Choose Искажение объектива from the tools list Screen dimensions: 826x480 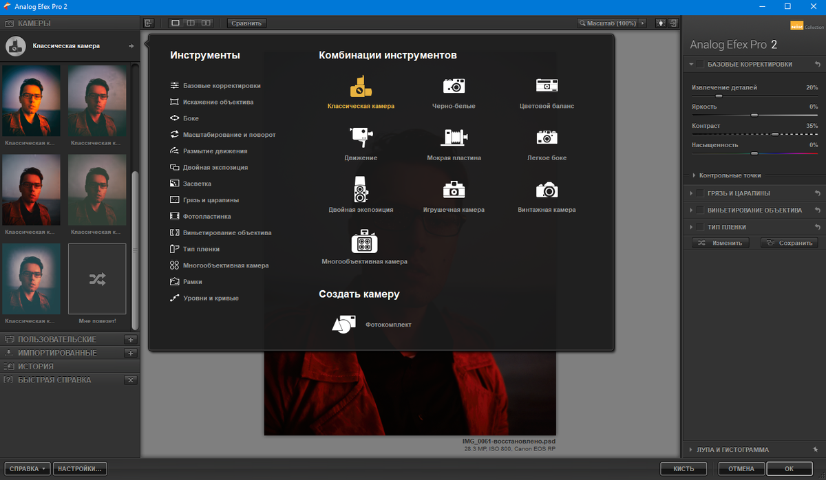pos(211,102)
